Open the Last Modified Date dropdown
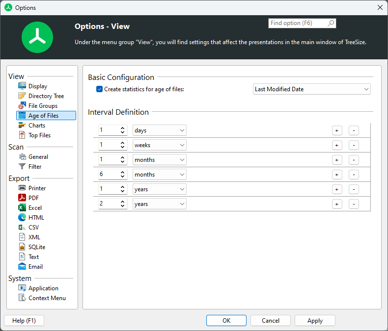388x331 pixels. [311, 89]
